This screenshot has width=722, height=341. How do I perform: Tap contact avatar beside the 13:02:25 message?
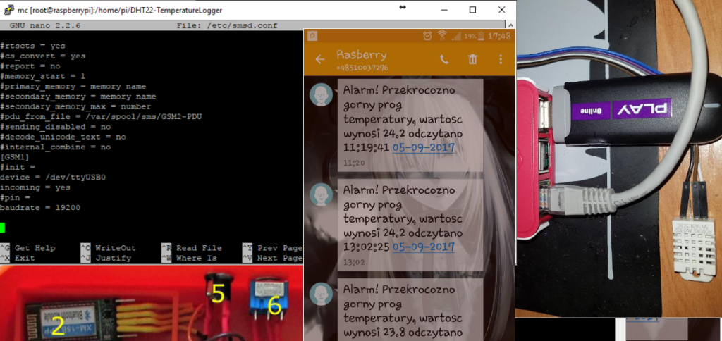point(322,194)
